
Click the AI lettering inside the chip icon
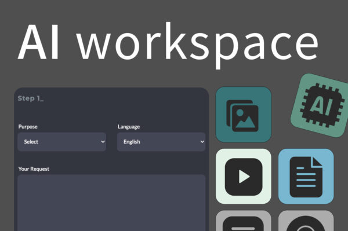321,105
